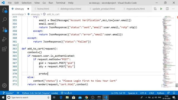Open the Windows Start menu
The height and width of the screenshot is (100, 178).
[x=3, y=97]
